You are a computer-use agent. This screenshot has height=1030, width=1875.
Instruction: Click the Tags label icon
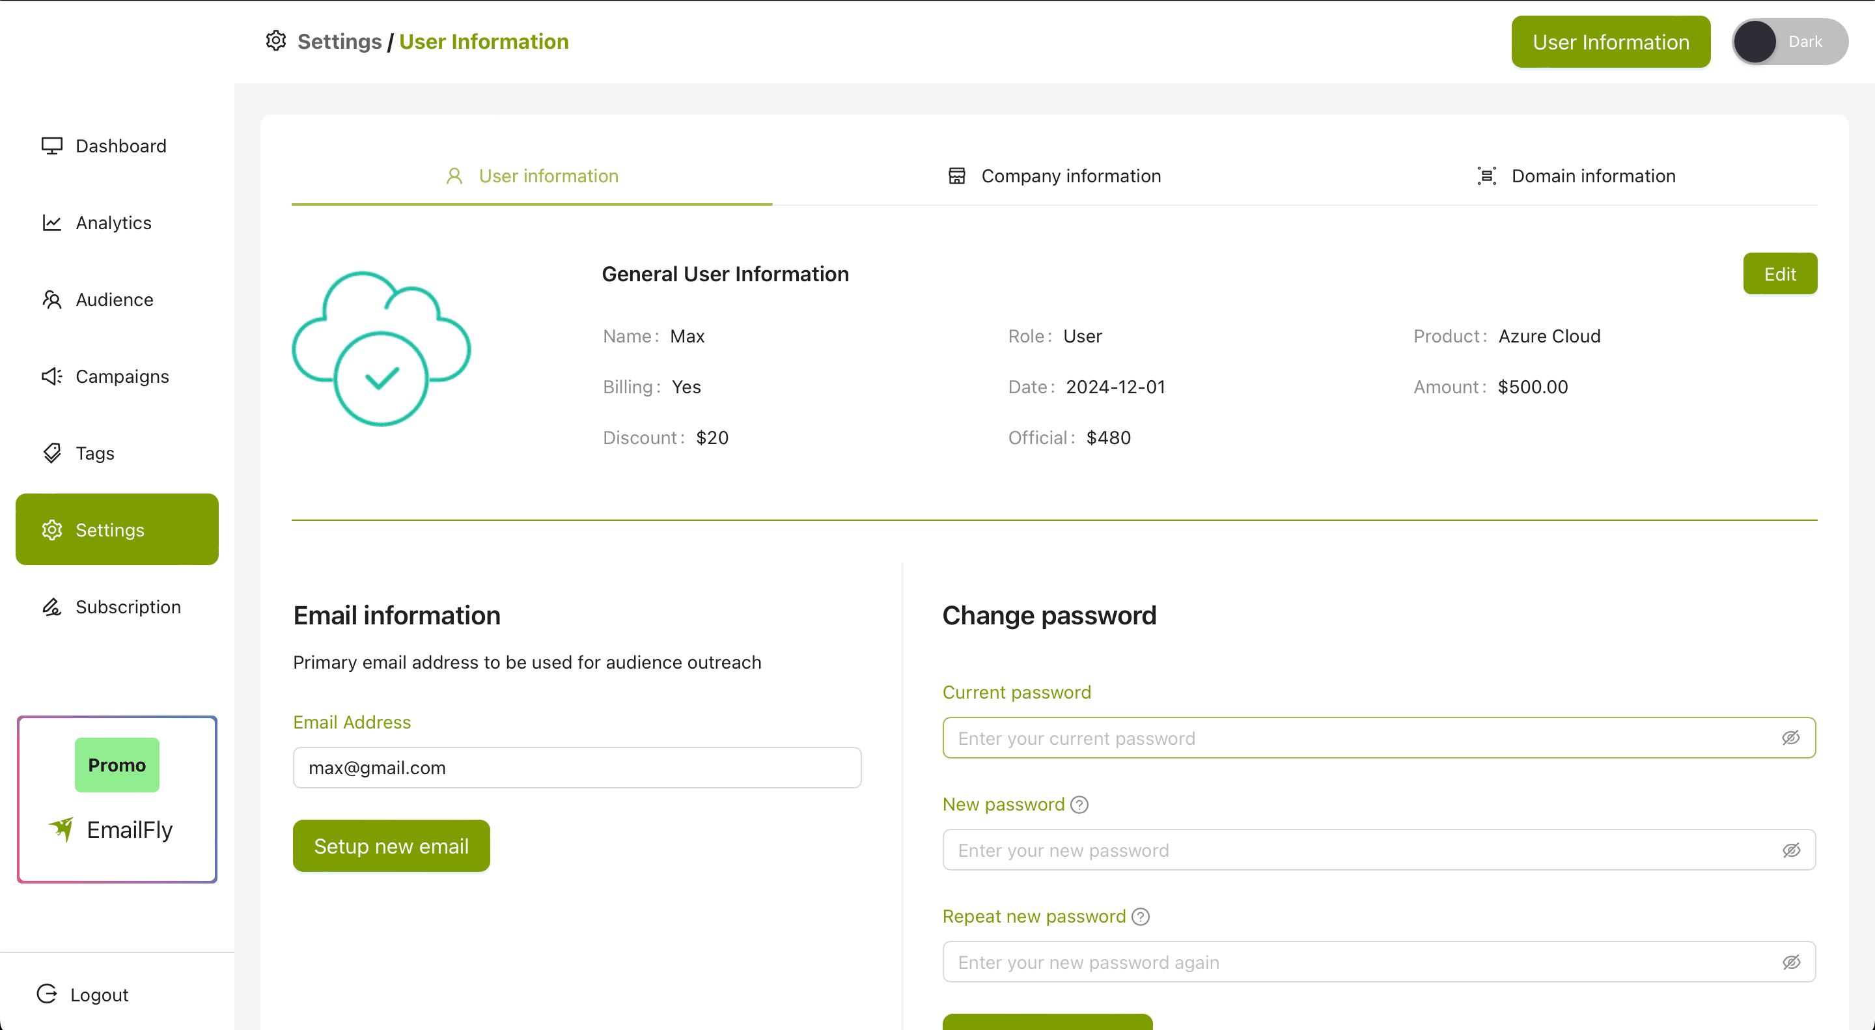pyautogui.click(x=51, y=452)
